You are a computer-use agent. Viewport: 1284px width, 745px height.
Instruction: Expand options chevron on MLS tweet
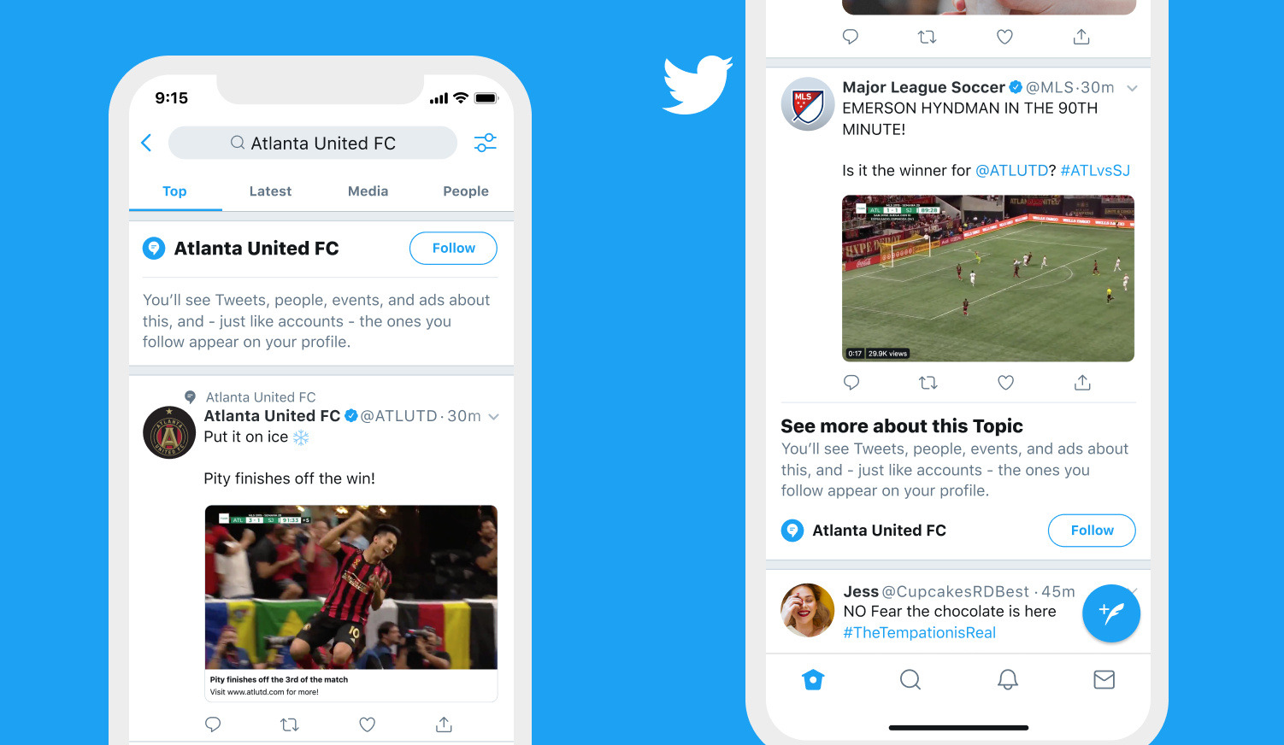(1132, 88)
